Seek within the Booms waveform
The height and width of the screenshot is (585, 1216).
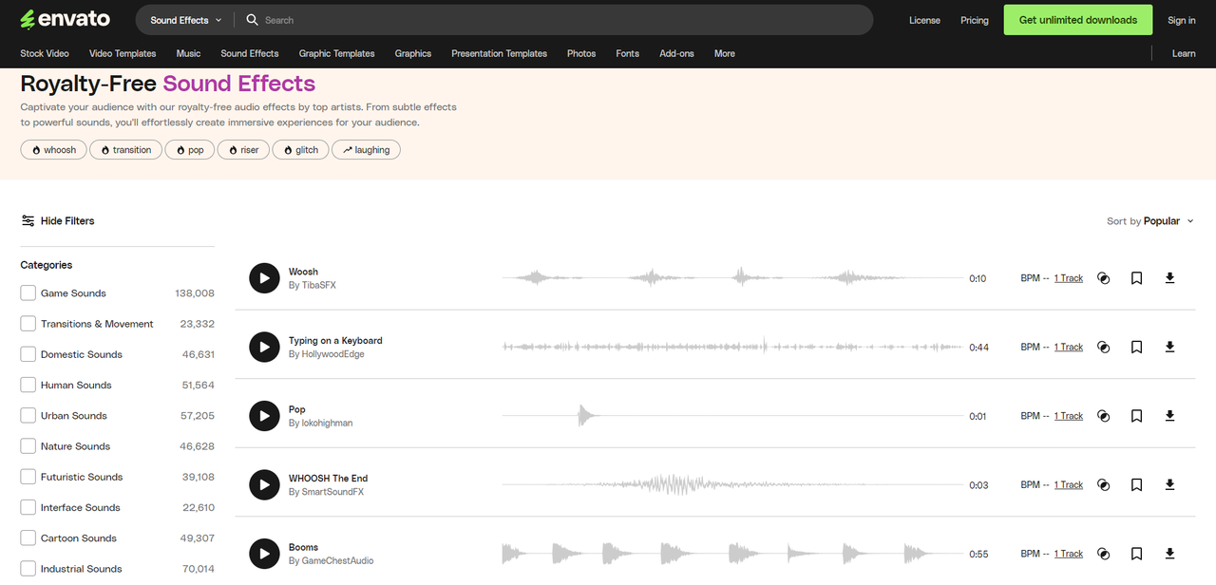[731, 554]
